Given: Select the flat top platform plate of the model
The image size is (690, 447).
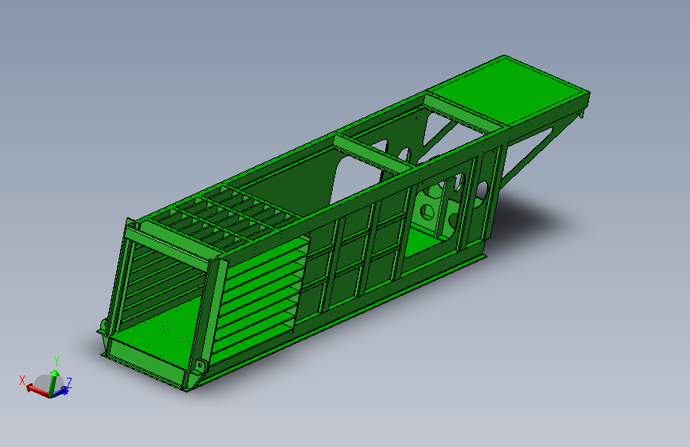Looking at the screenshot, I should coord(508,91).
